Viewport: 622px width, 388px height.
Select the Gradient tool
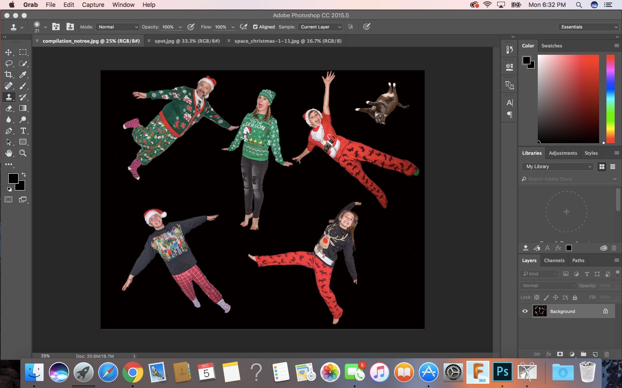(23, 108)
